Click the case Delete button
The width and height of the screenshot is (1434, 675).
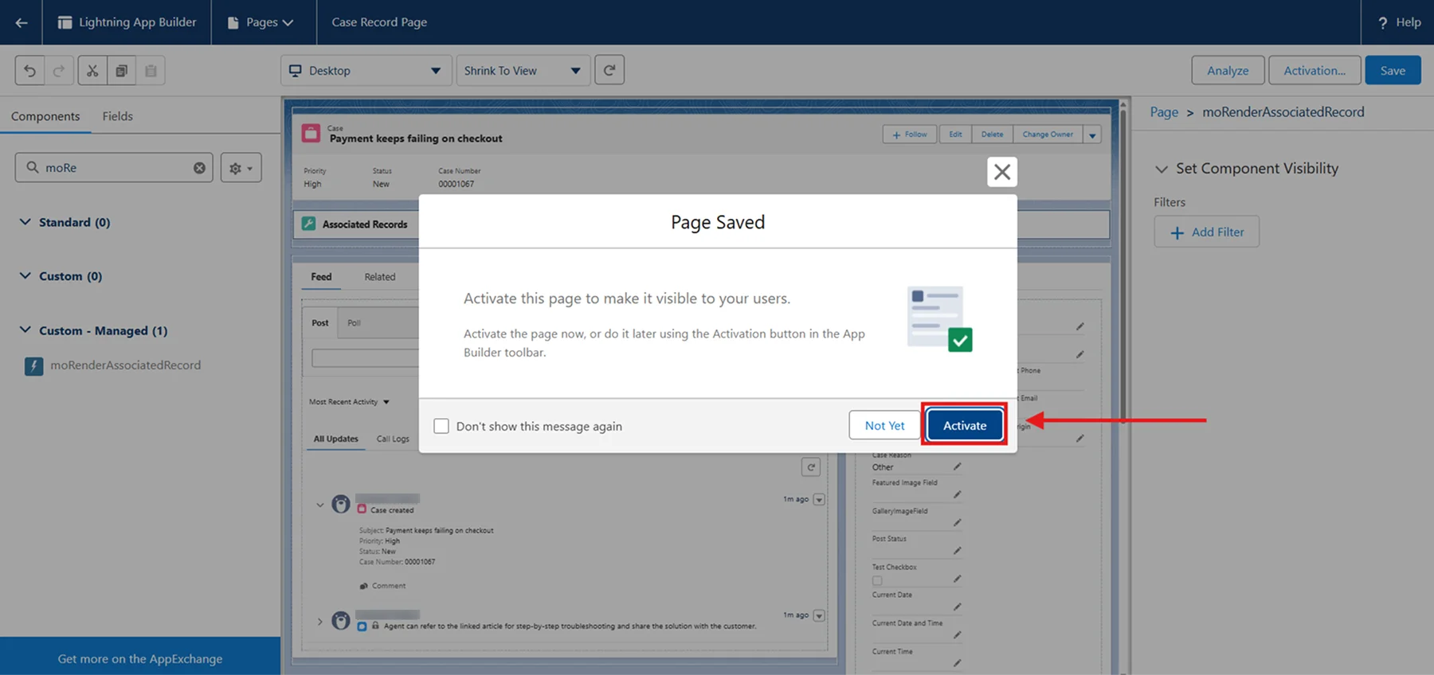[992, 135]
